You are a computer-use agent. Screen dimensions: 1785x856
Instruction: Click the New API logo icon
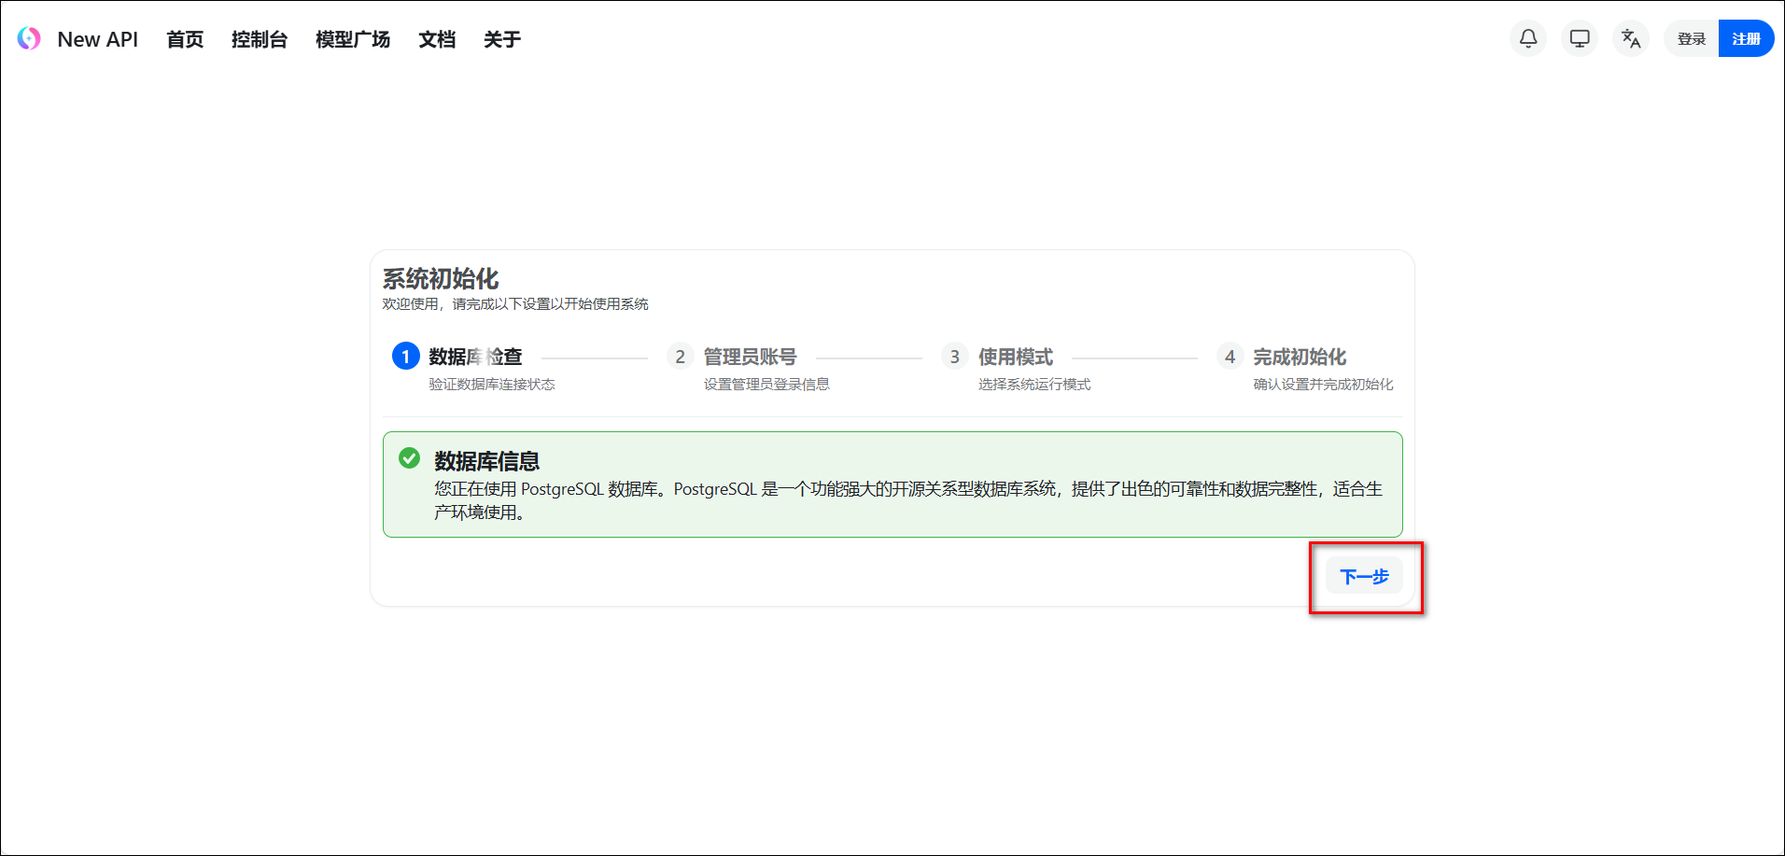tap(29, 38)
